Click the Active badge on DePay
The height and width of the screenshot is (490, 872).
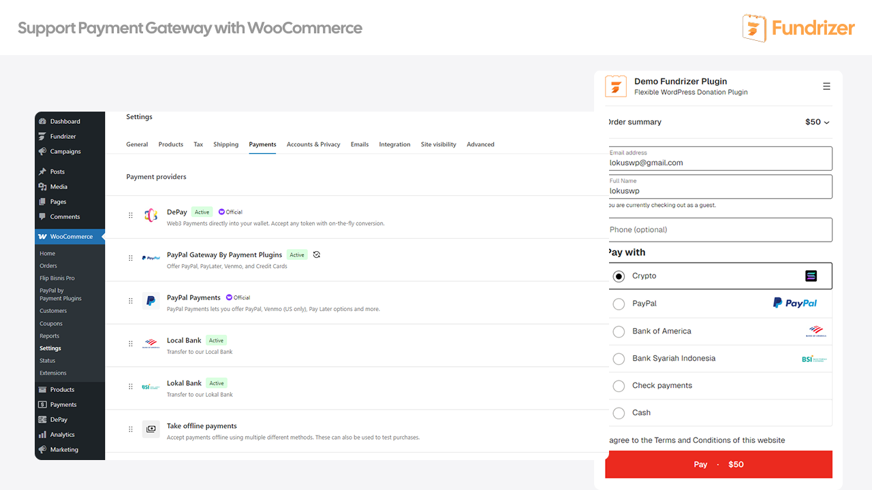202,212
